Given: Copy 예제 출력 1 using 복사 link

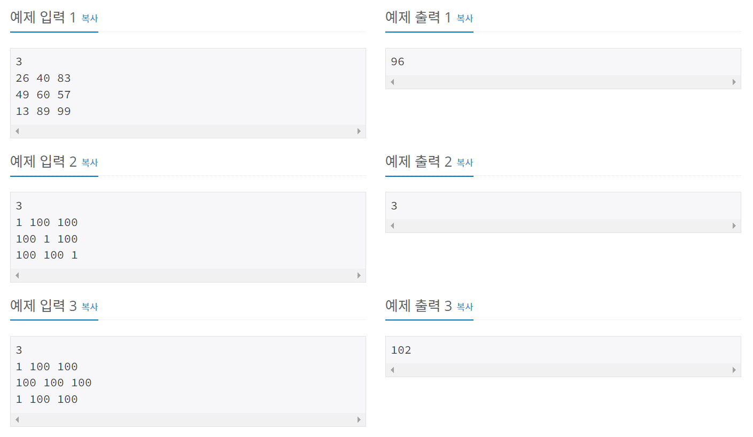Looking at the screenshot, I should click(x=465, y=18).
